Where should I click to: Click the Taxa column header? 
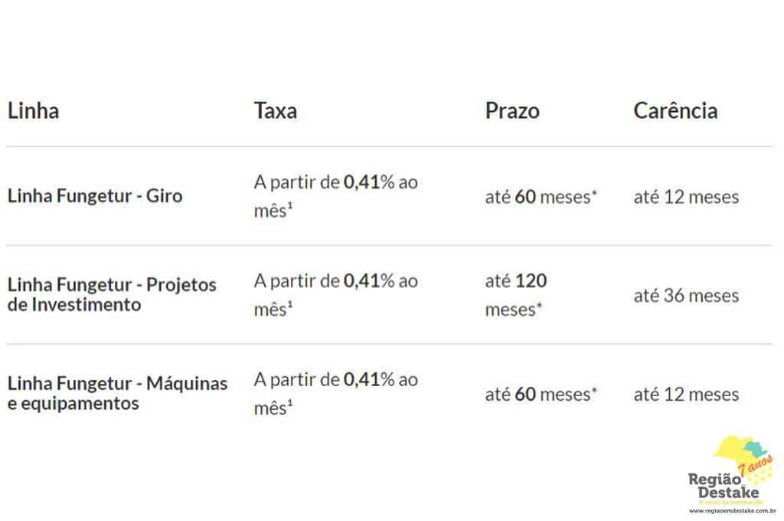point(275,110)
